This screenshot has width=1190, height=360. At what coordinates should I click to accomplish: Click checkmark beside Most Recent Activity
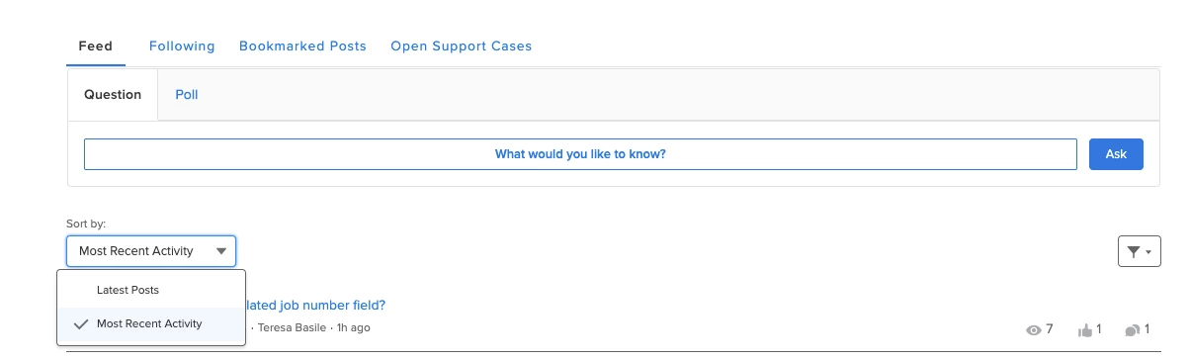tap(81, 323)
